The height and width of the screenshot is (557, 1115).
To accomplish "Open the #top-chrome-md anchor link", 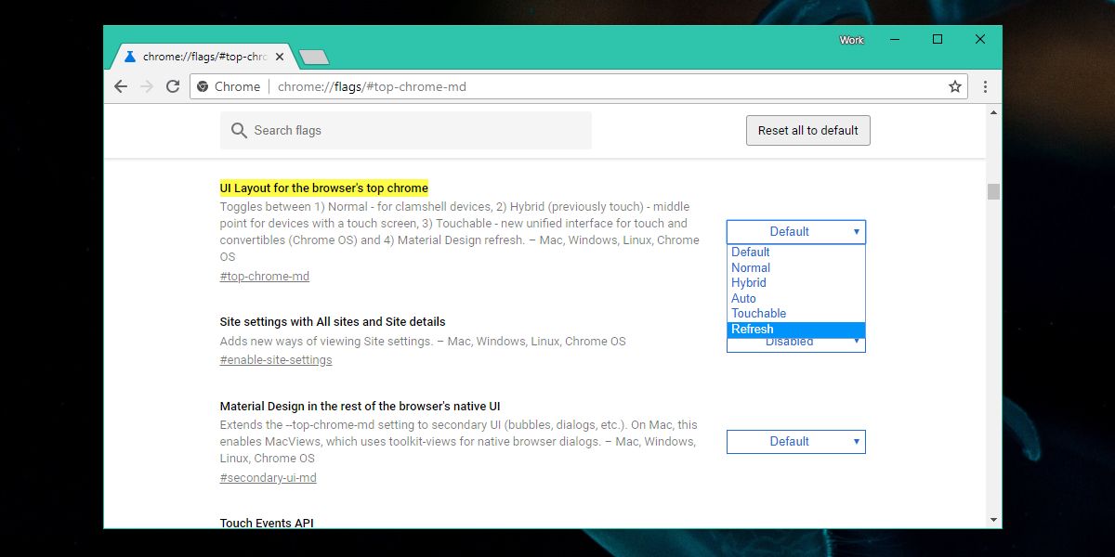I will (x=265, y=277).
